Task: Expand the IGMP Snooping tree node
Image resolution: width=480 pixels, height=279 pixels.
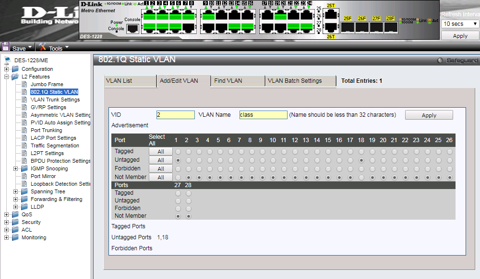Action: [16, 168]
